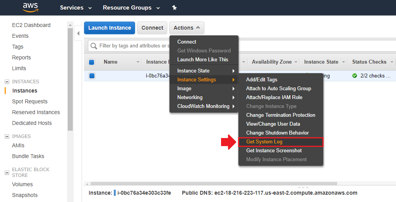This screenshot has height=202, width=396.
Task: Click the search magnifier icon in filter box
Action: pos(94,46)
